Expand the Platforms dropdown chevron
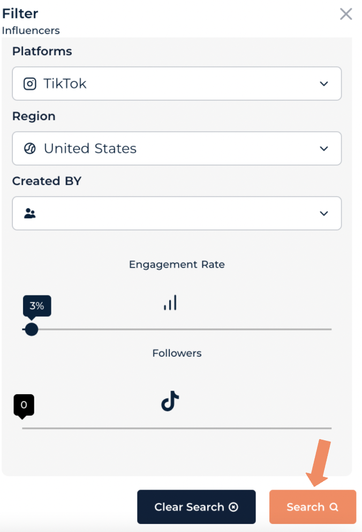362x532 pixels. 323,84
